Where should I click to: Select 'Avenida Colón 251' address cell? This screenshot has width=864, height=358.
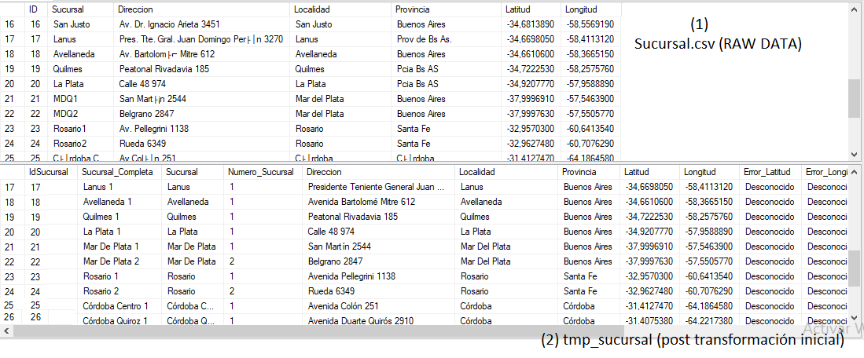(380, 305)
